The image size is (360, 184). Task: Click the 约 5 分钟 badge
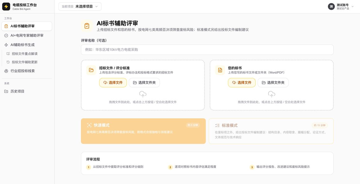point(193,125)
